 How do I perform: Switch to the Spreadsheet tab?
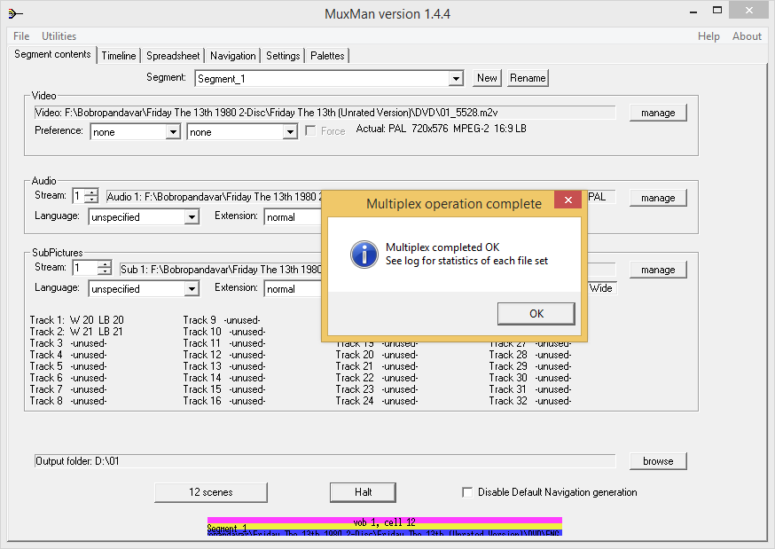click(173, 56)
